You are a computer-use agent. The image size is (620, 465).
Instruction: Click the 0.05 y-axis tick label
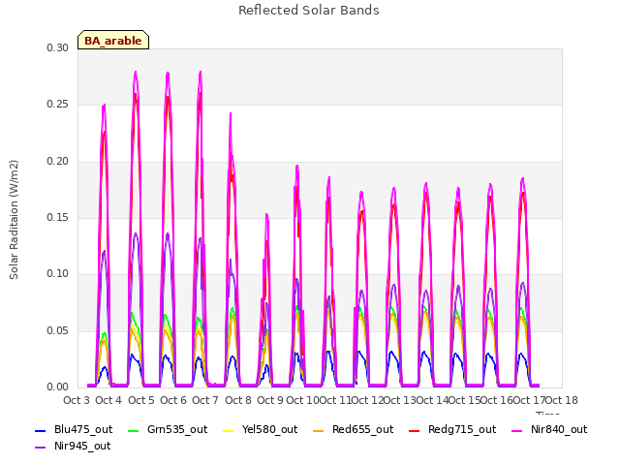(x=57, y=330)
